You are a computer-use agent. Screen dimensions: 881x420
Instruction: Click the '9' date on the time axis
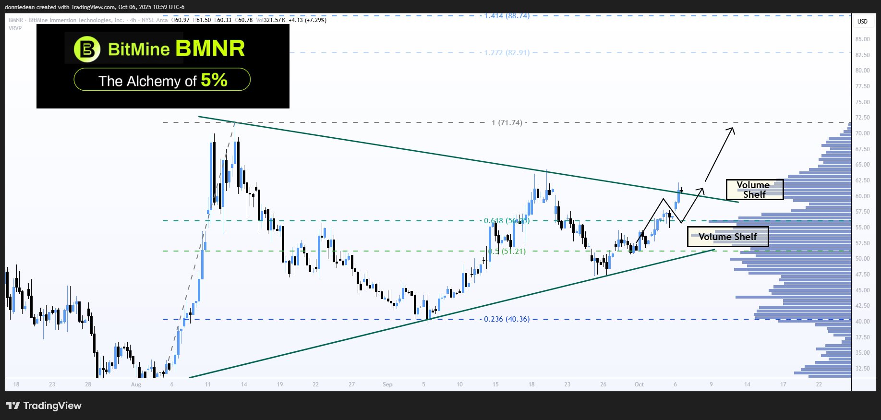711,384
